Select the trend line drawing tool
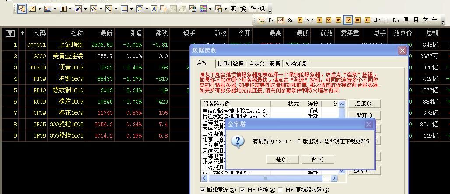This screenshot has height=194, width=450. (x=32, y=9)
